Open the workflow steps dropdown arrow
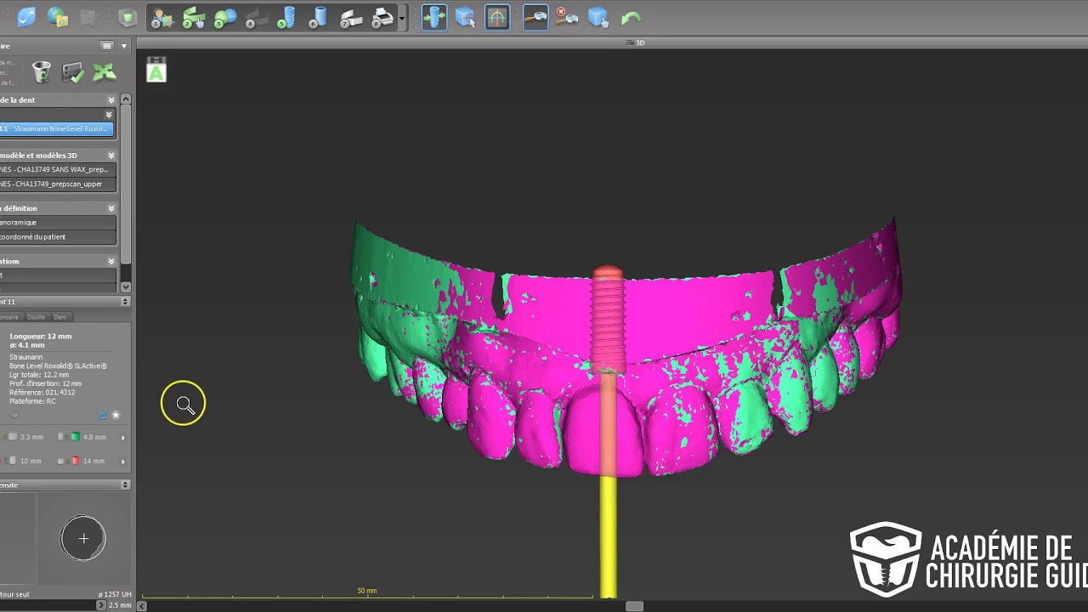 coord(402,18)
